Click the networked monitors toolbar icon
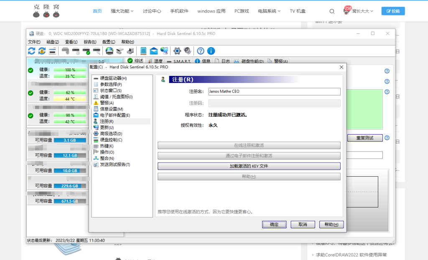This screenshot has width=428, height=260. pyautogui.click(x=164, y=51)
